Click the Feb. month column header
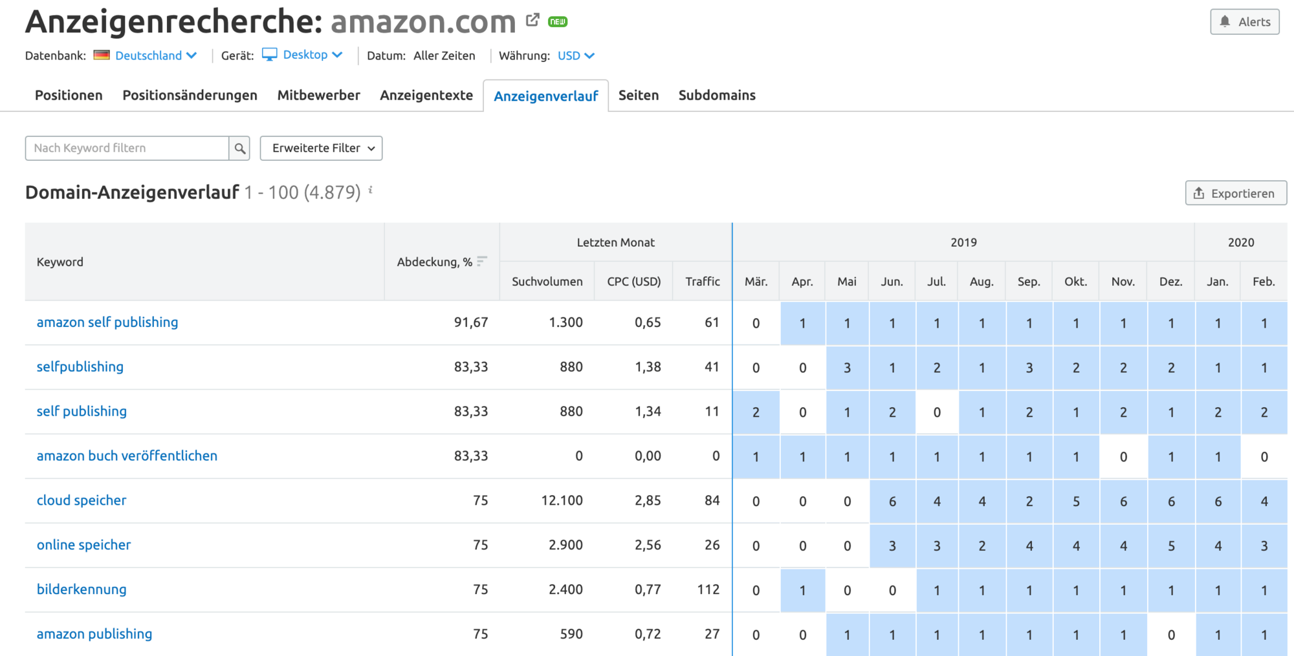 point(1264,281)
